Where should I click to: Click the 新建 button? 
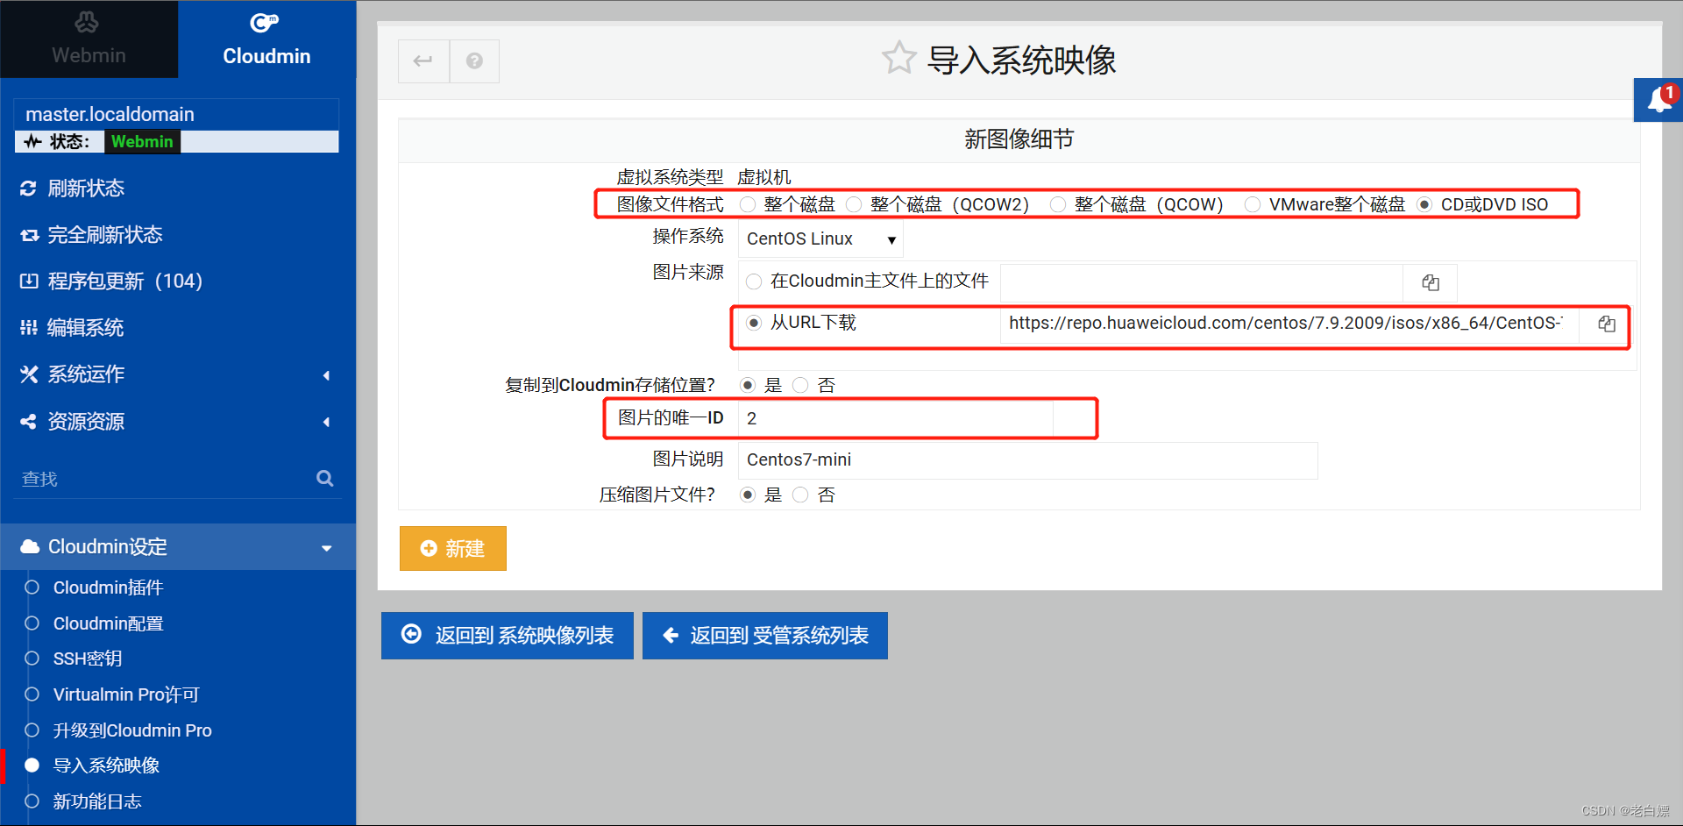(452, 548)
